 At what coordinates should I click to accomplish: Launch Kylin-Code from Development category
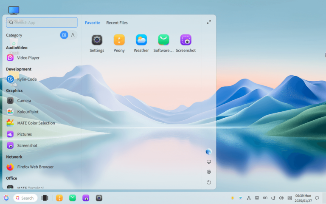42,79
